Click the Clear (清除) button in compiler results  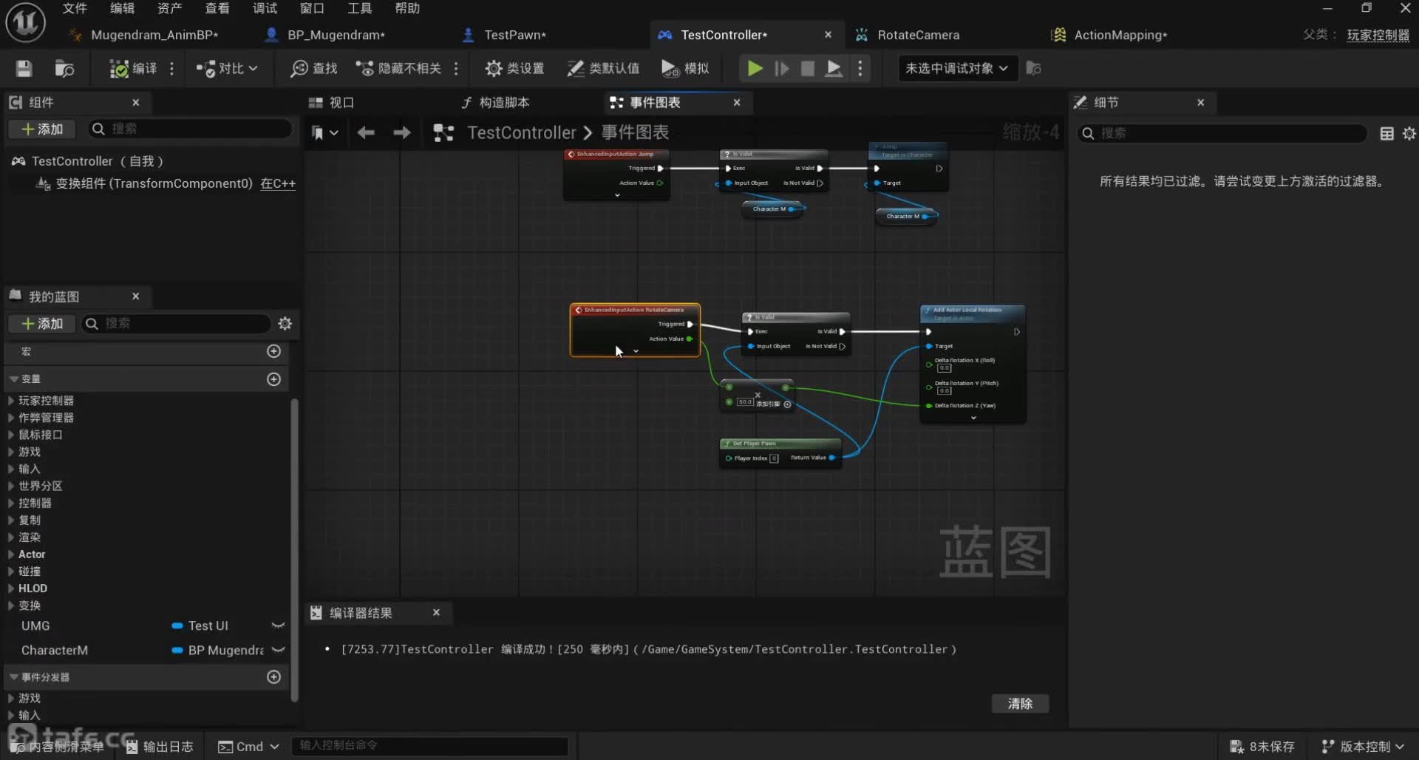pyautogui.click(x=1020, y=704)
